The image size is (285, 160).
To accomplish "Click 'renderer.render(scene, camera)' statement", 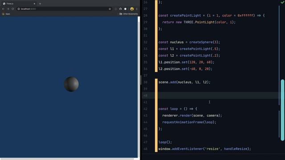I will 192,116.
